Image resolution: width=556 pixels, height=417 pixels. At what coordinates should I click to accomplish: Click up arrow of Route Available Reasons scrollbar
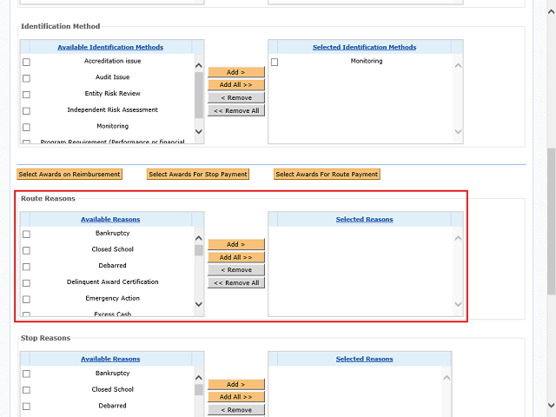click(199, 238)
